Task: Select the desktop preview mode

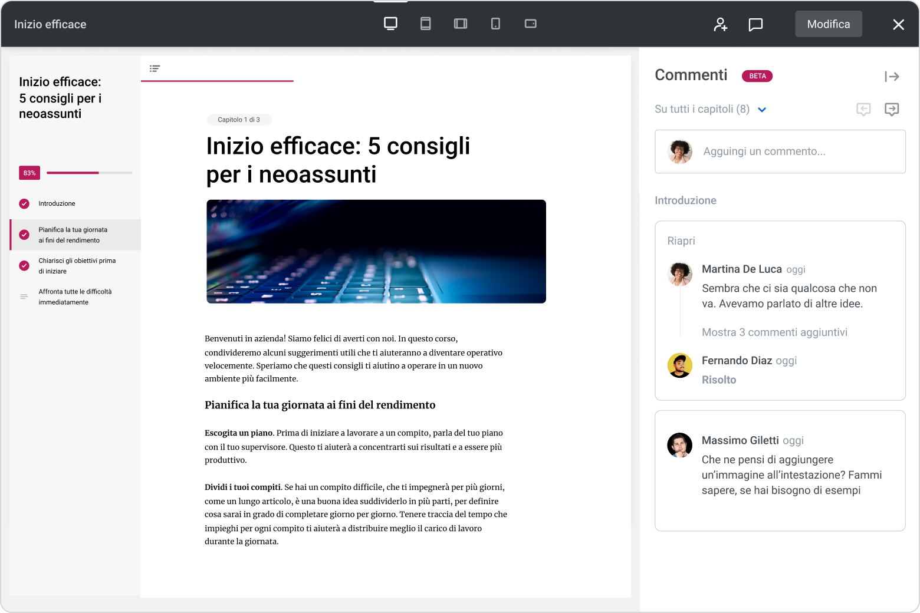Action: tap(390, 24)
